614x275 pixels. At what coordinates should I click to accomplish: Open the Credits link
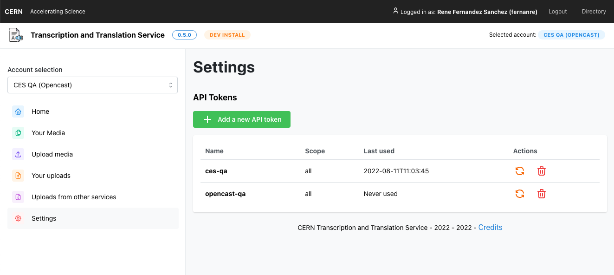[490, 228]
